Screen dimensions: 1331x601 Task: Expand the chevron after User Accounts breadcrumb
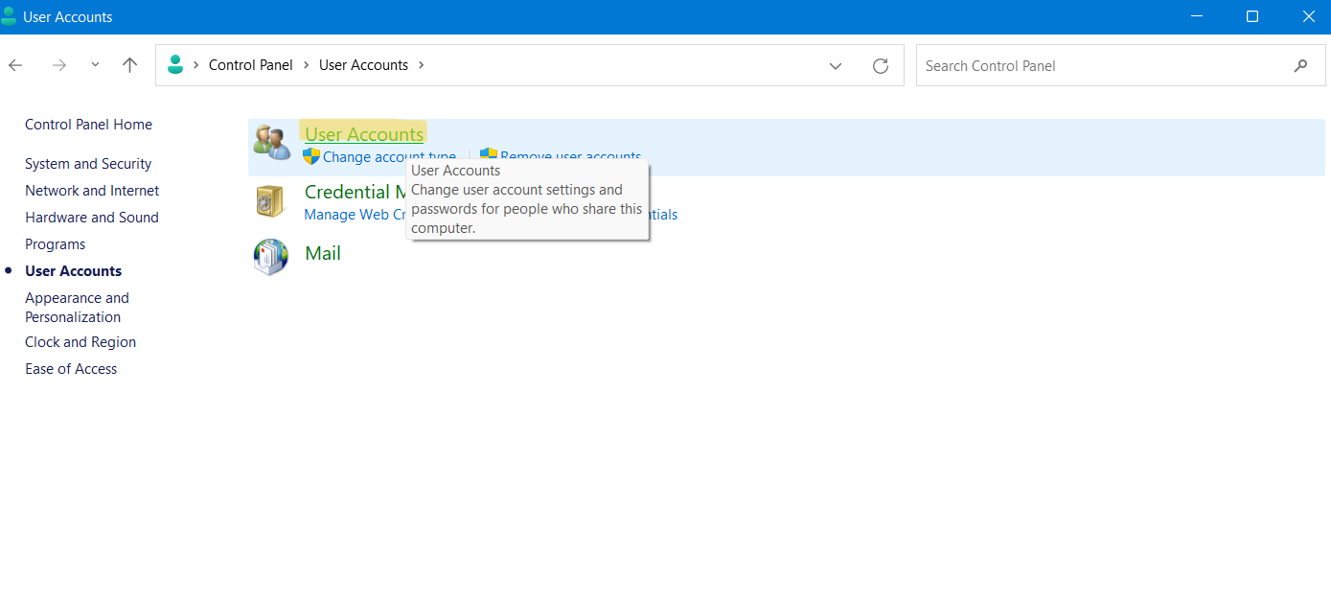tap(421, 65)
